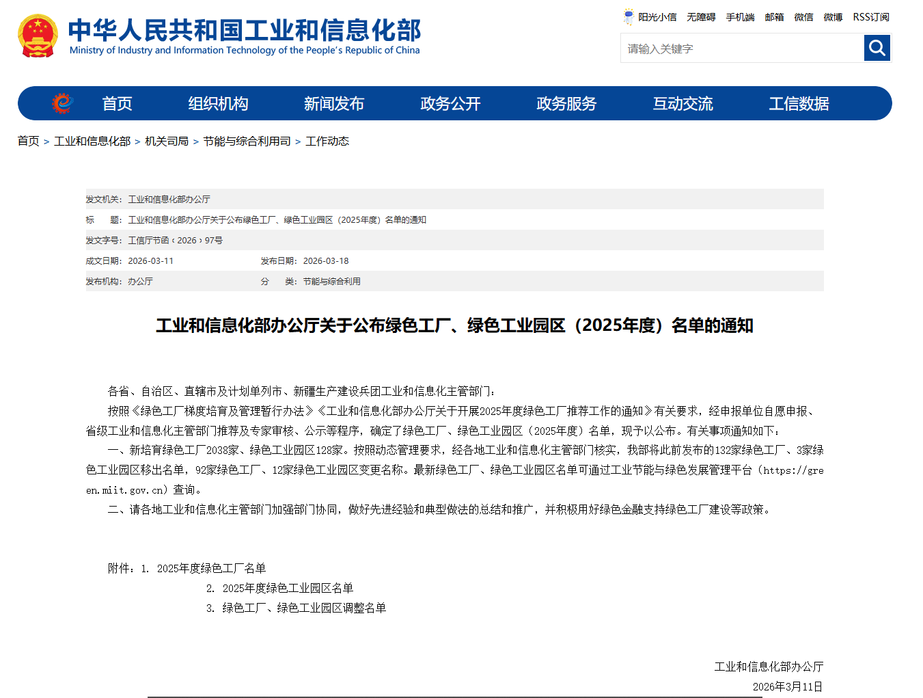Viewport: 923px width, 698px height.
Task: Go to 机关司局 in the breadcrumb
Action: point(167,142)
